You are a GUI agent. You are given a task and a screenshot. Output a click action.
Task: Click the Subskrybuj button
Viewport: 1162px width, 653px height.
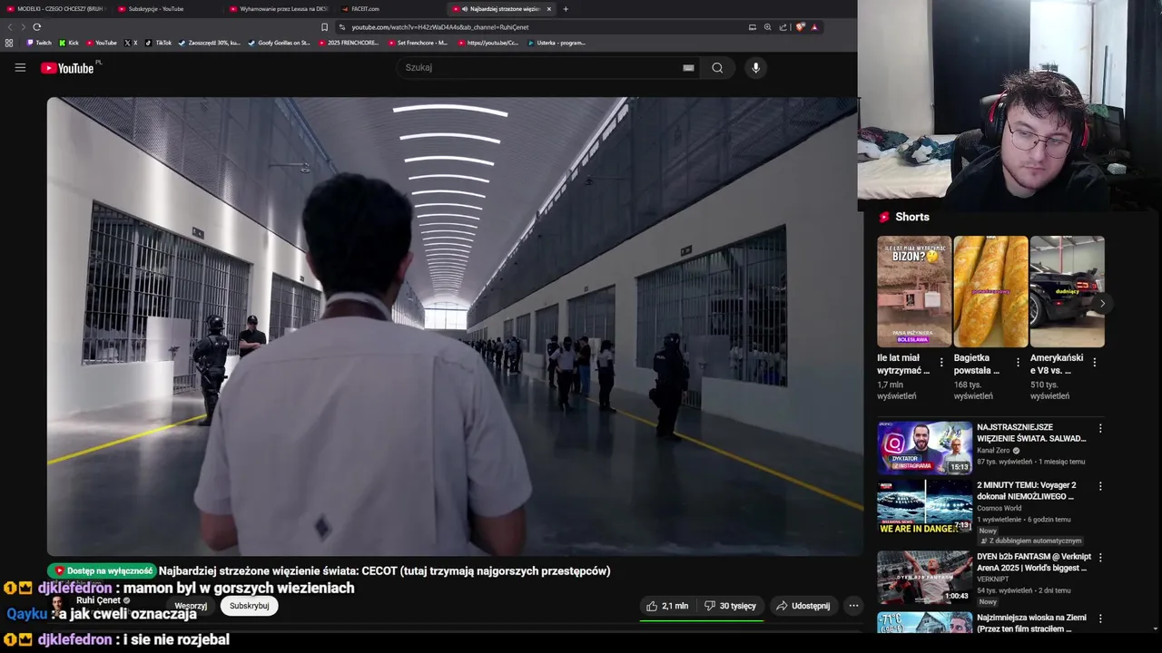(249, 606)
